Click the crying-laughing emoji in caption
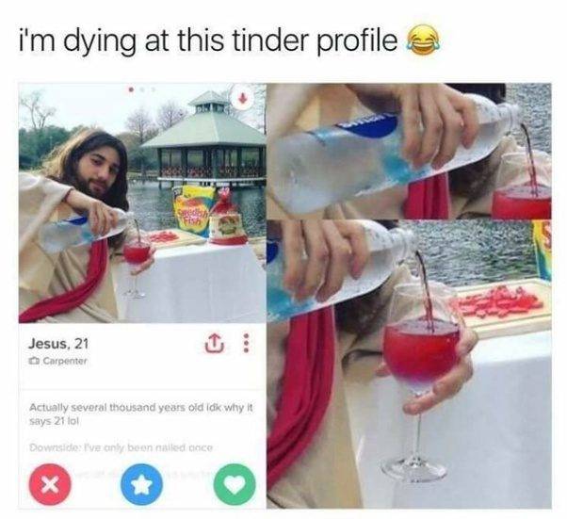The height and width of the screenshot is (519, 567). click(422, 40)
